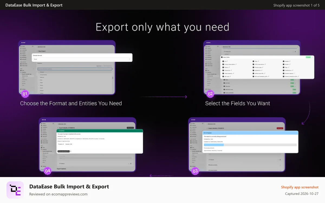Click the 'Select the Fields You Want' caption
The width and height of the screenshot is (325, 203).
[238, 103]
